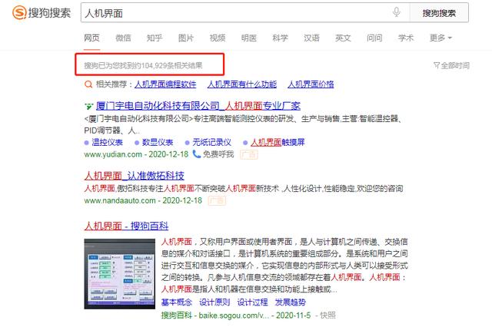Open related link 人机界面价格
The width and height of the screenshot is (492, 327).
click(311, 84)
